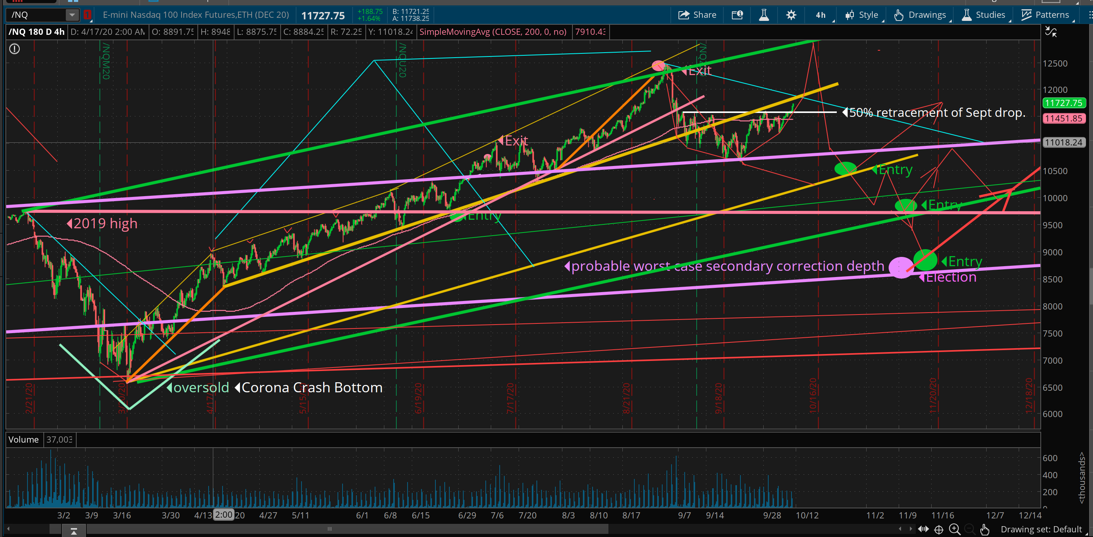Open chart settings gear icon
Image resolution: width=1093 pixels, height=537 pixels.
791,15
